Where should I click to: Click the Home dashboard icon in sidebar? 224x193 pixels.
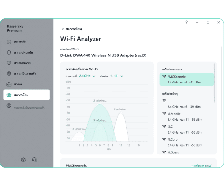(x=9, y=41)
